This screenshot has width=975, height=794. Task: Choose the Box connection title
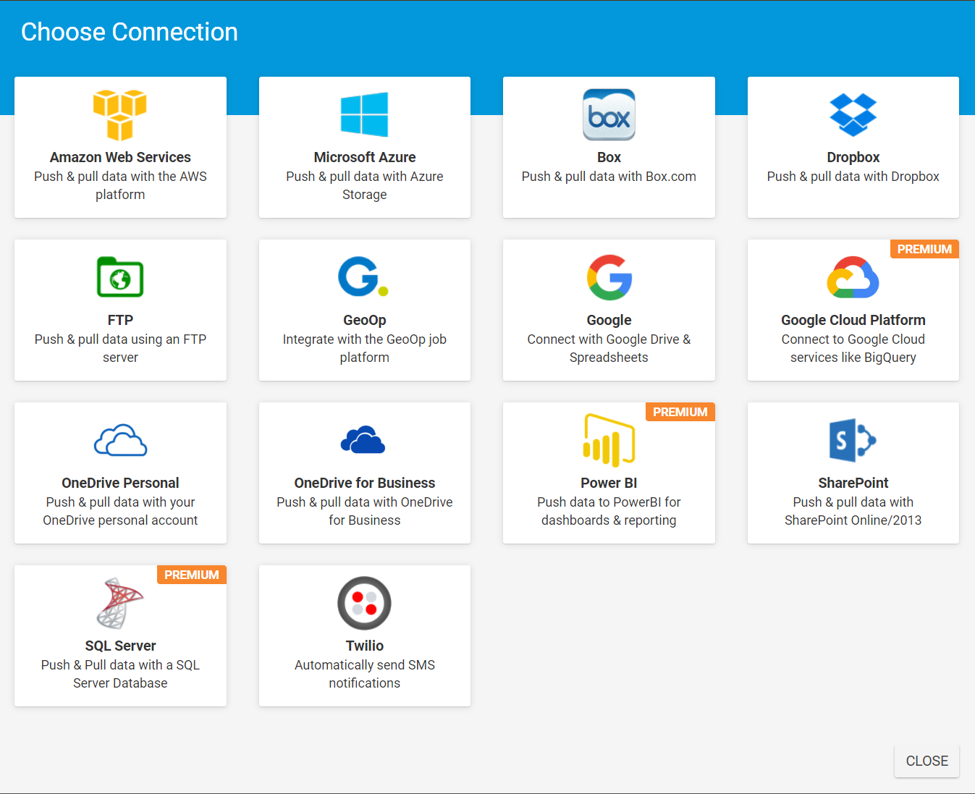tap(609, 157)
